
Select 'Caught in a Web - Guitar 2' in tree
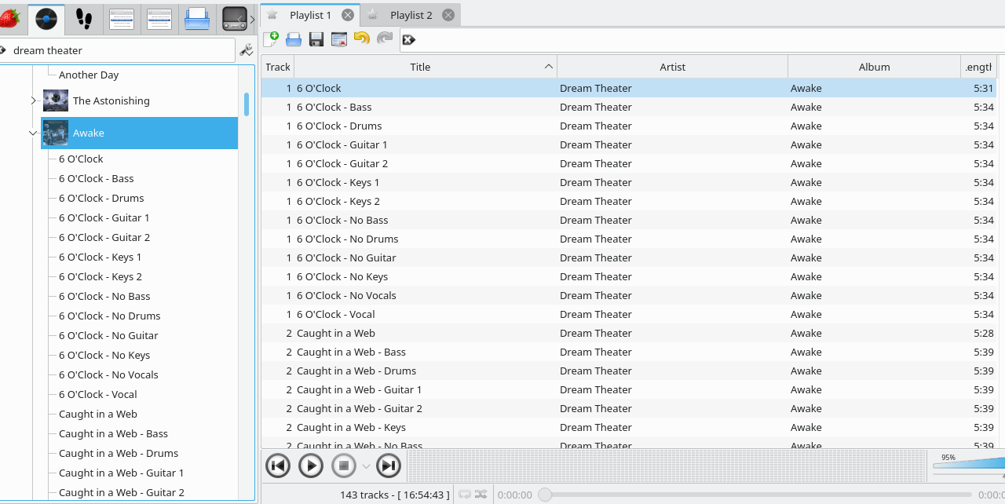point(122,492)
